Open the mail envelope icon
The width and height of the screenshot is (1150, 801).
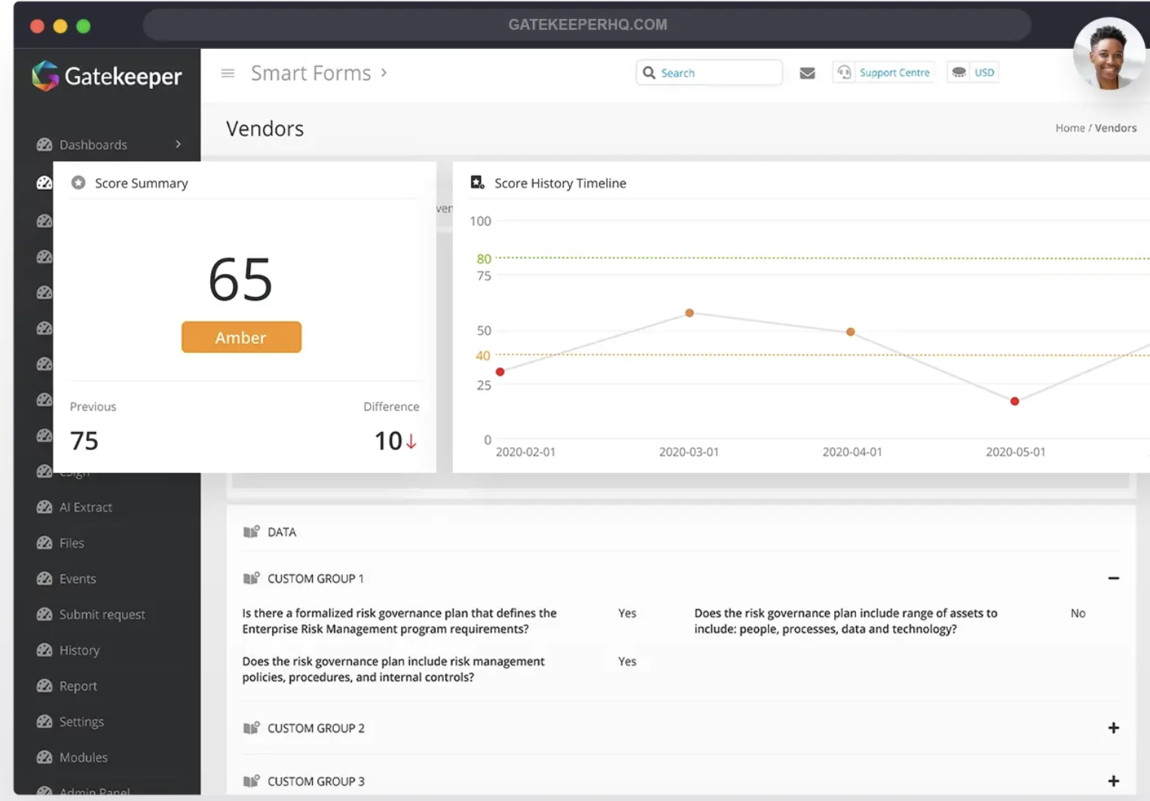(x=807, y=73)
